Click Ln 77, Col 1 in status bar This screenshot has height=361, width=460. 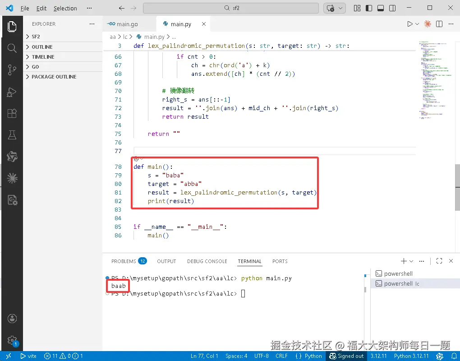[204, 356]
